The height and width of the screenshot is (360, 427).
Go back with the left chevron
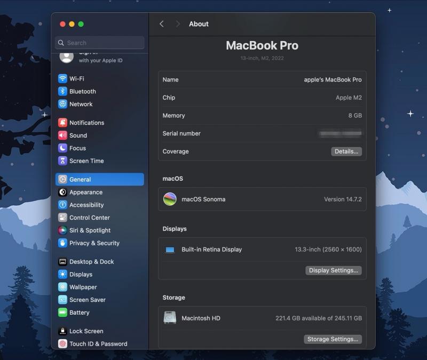[162, 24]
